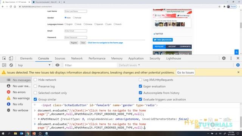Click the page vertical scrollbar thumb
This screenshot has width=242, height=136.
pyautogui.click(x=241, y=25)
